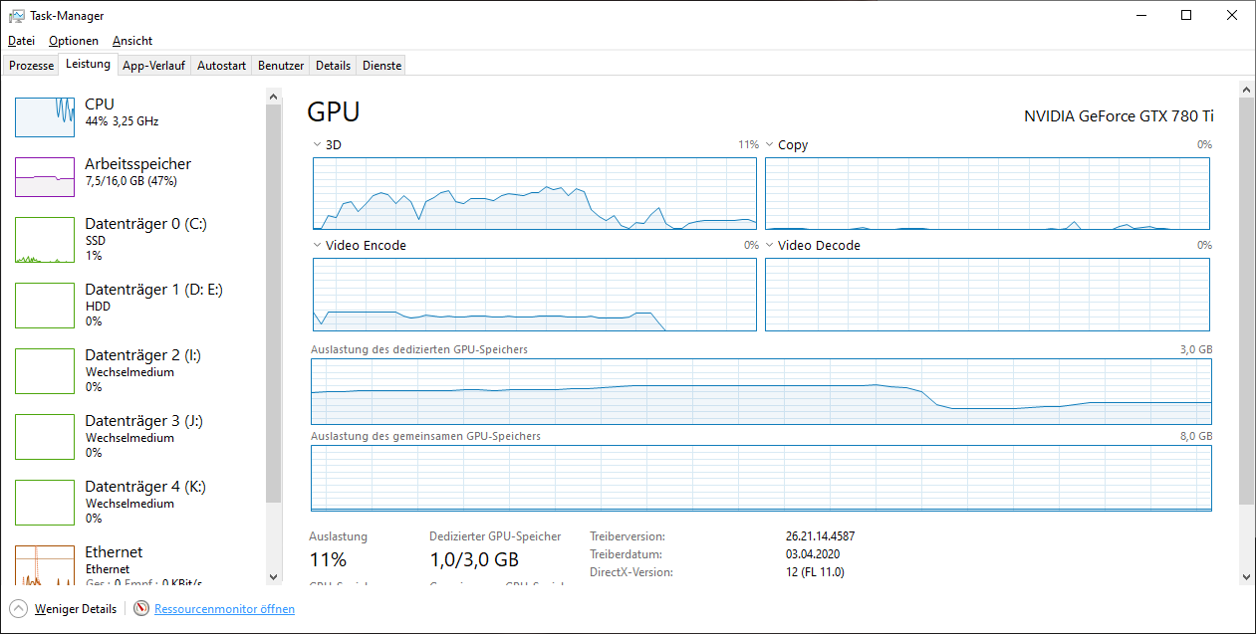Open the Ressourcenmonitor öffnen link
The image size is (1256, 634).
click(224, 609)
